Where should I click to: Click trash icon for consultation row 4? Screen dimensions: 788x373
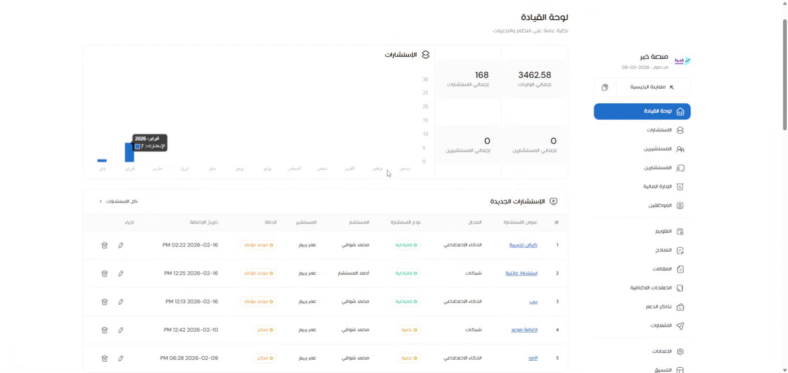tap(105, 330)
